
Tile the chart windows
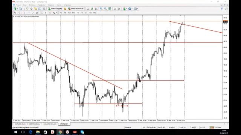click(110, 9)
